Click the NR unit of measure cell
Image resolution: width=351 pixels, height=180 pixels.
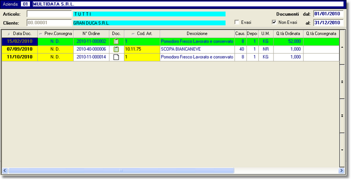click(x=266, y=49)
